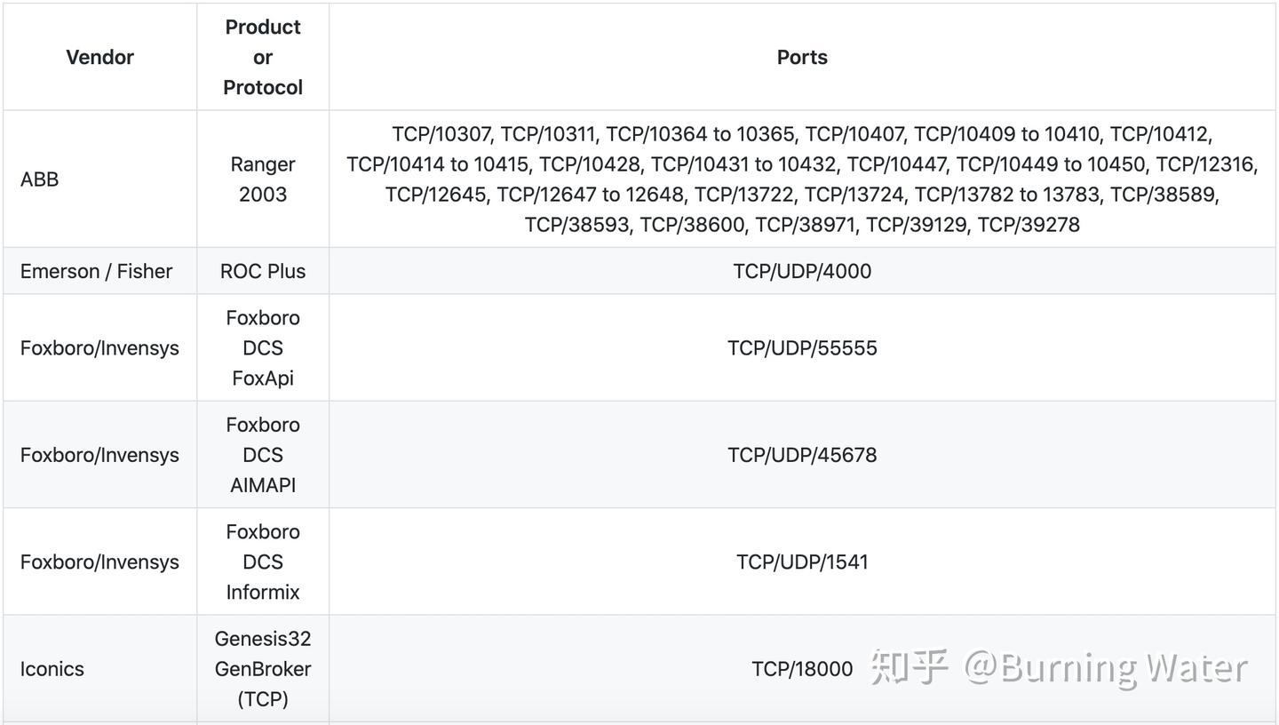
Task: Click the TCP/UDP/1541 port cell
Action: click(802, 562)
